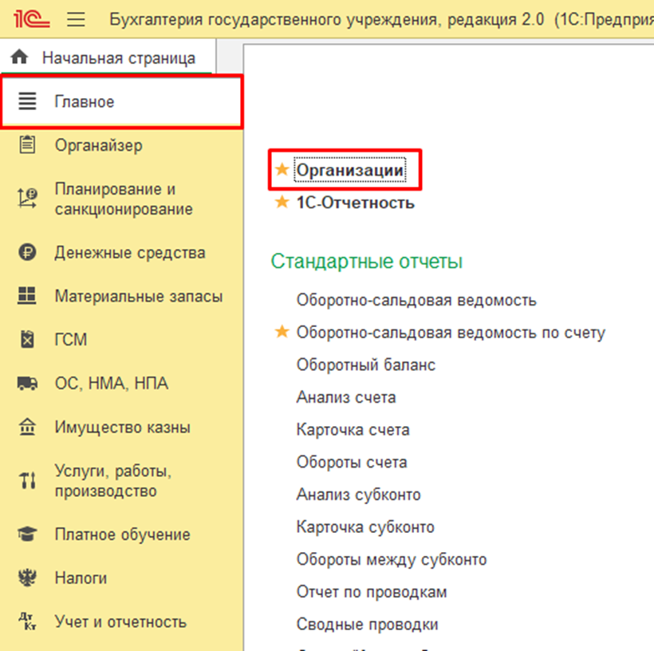
Task: Open the Обороты счета report
Action: pos(352,463)
